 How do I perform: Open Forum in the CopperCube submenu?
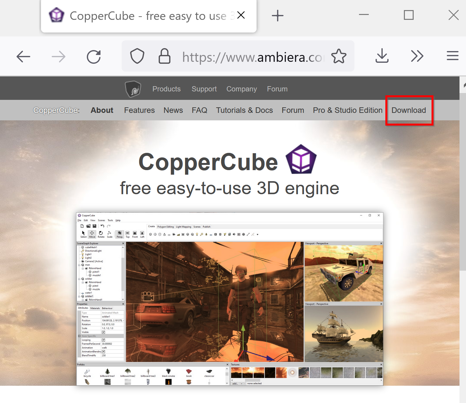click(293, 110)
